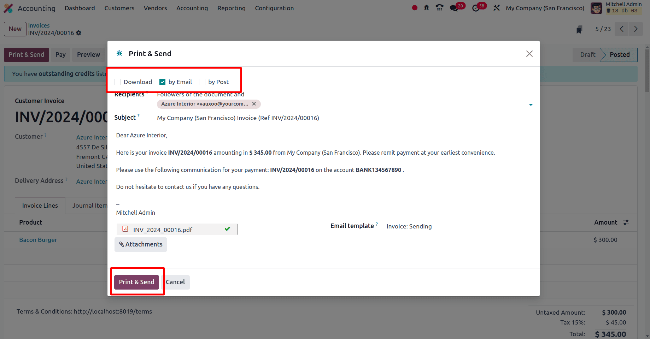Image resolution: width=650 pixels, height=339 pixels.
Task: Expand the recipients dropdown arrow
Action: pos(531,105)
